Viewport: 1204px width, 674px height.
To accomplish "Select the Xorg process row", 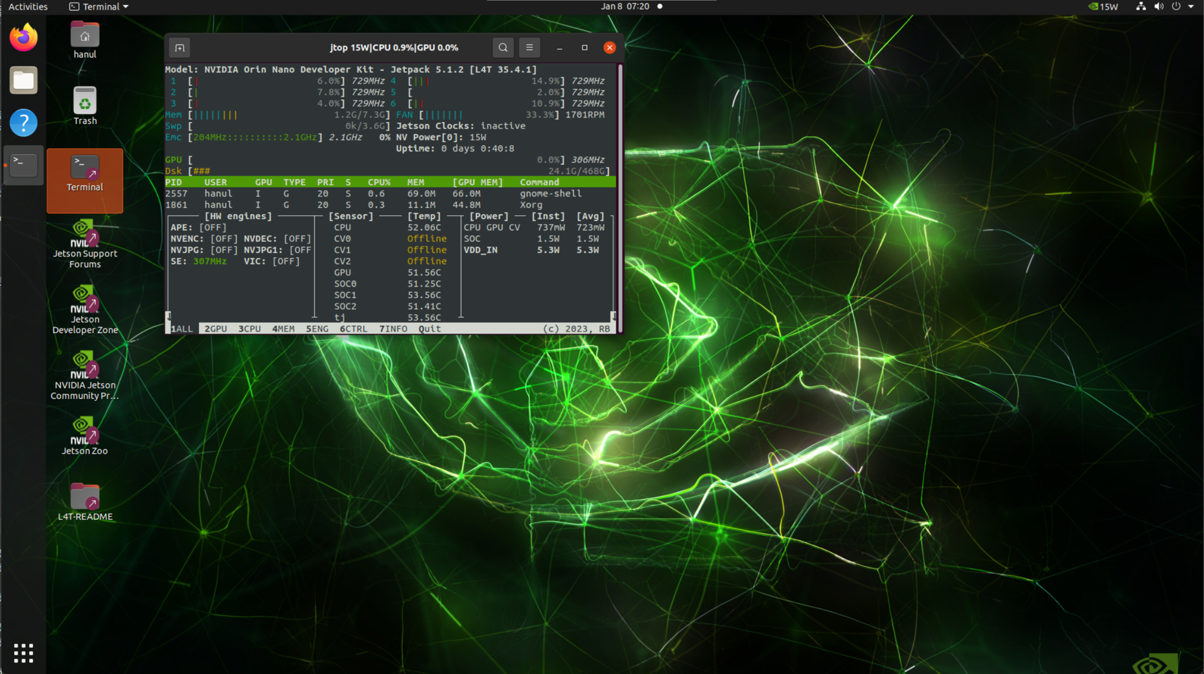I will 390,205.
